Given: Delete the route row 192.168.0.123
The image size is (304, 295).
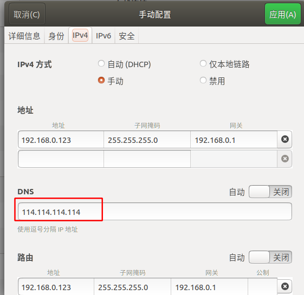Looking at the screenshot, I should coord(284,286).
